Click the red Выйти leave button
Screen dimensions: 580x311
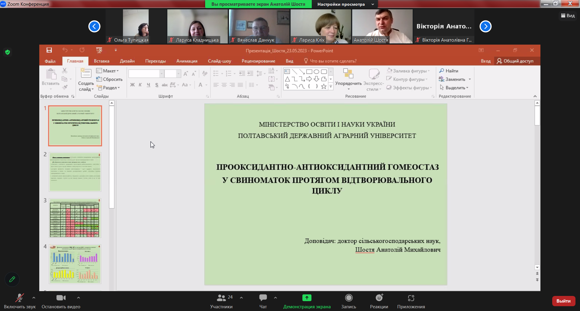point(563,301)
